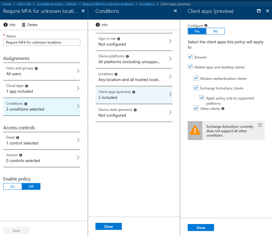Uncheck the Modern authentication clients checkbox
The width and height of the screenshot is (272, 236).
click(196, 78)
